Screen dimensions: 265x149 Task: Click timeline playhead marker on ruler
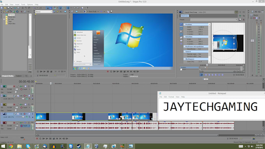point(51,83)
